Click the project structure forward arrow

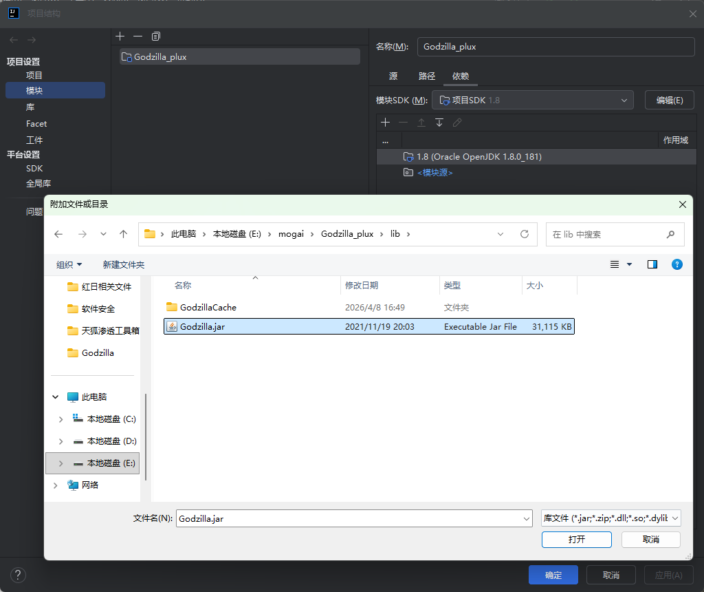coord(32,40)
